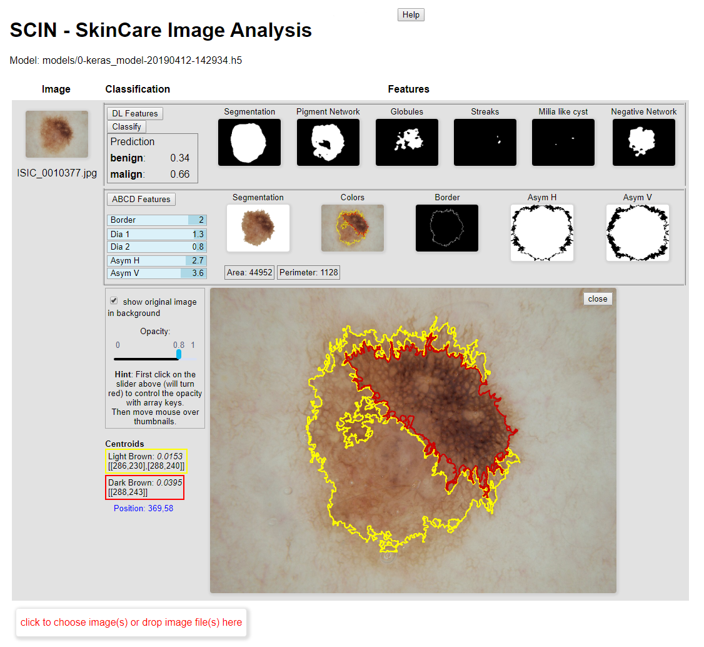Click the Dark Brown centroid box
The height and width of the screenshot is (647, 704).
(x=145, y=487)
